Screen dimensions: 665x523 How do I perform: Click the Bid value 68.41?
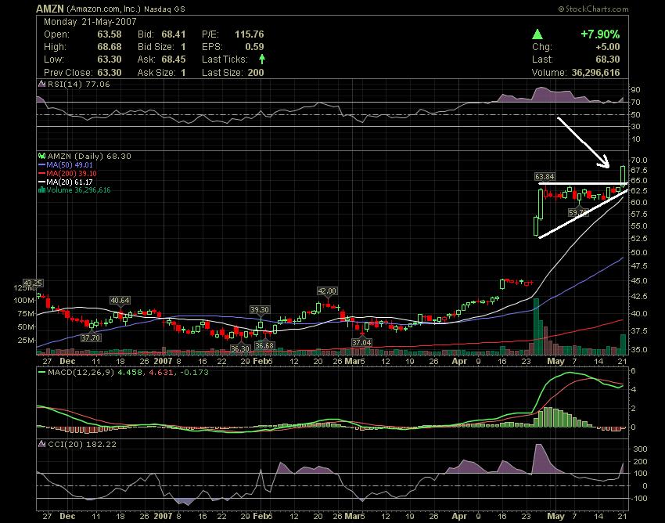click(174, 34)
